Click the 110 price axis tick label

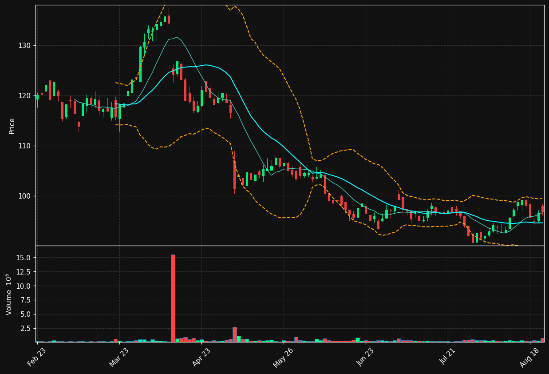point(25,146)
